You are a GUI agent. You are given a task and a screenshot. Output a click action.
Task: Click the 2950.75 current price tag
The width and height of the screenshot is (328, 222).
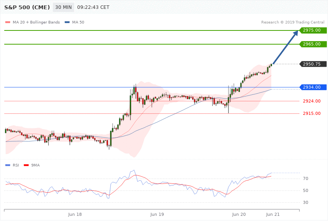click(x=313, y=64)
